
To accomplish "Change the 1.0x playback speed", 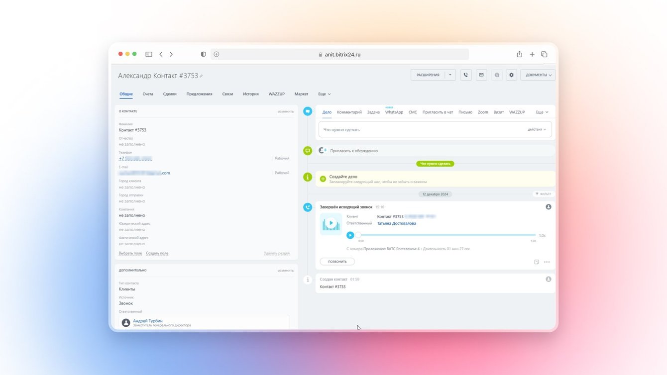I will coord(543,235).
